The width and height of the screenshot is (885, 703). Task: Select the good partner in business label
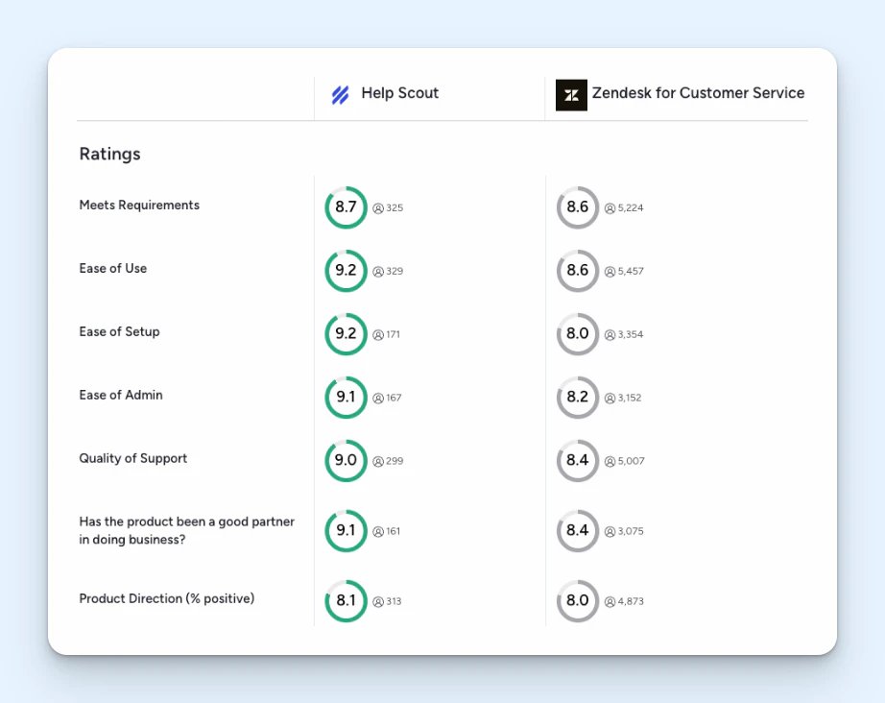[x=187, y=530]
